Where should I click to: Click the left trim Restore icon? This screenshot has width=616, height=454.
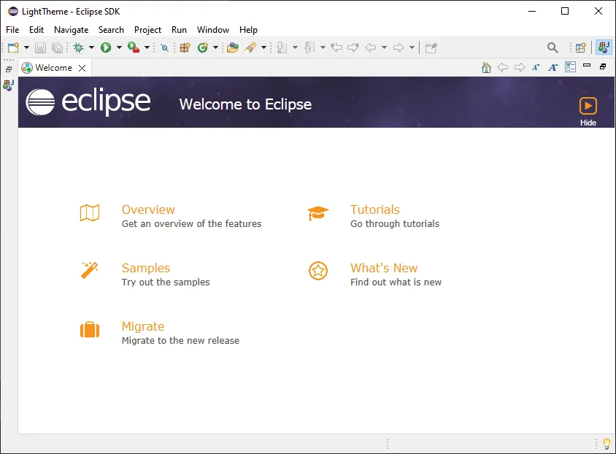coord(9,69)
